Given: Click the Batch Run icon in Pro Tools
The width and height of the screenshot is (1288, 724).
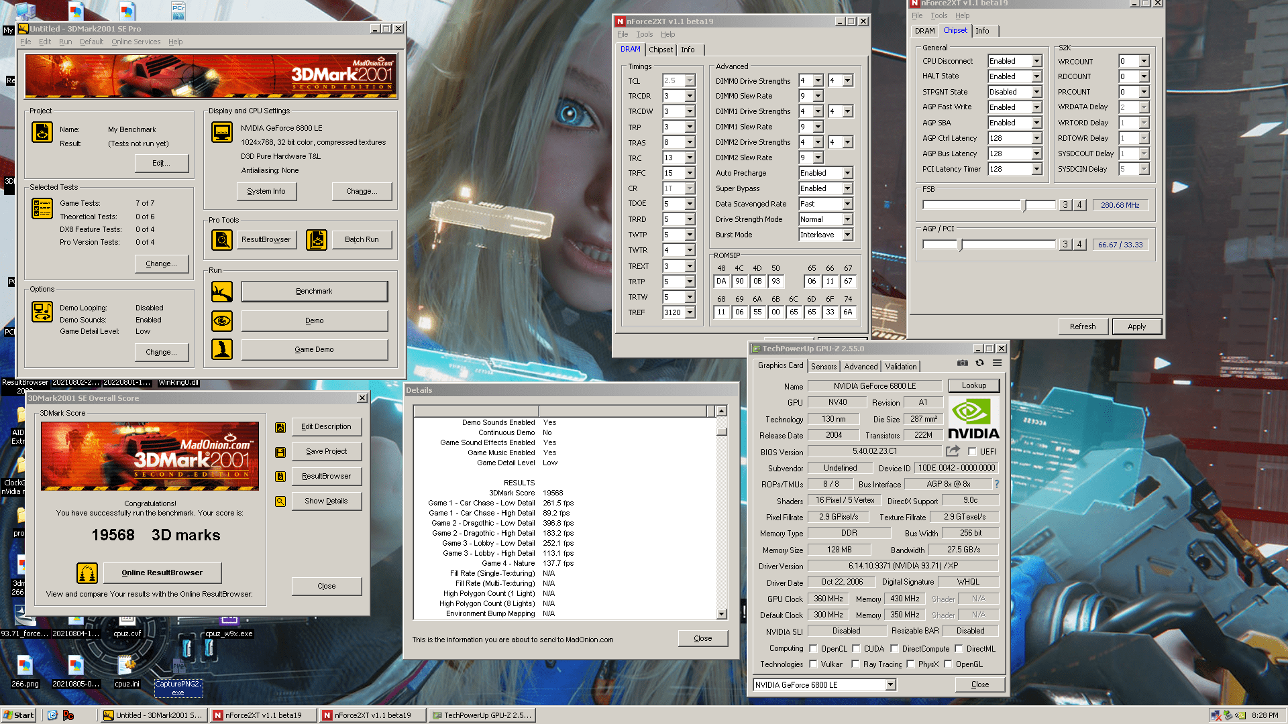Looking at the screenshot, I should [317, 239].
